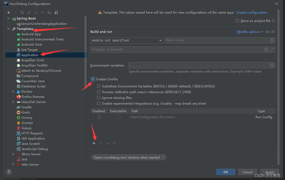This screenshot has width=285, height=180.
Task: Select the Ant Target template
Action: [x=29, y=50]
